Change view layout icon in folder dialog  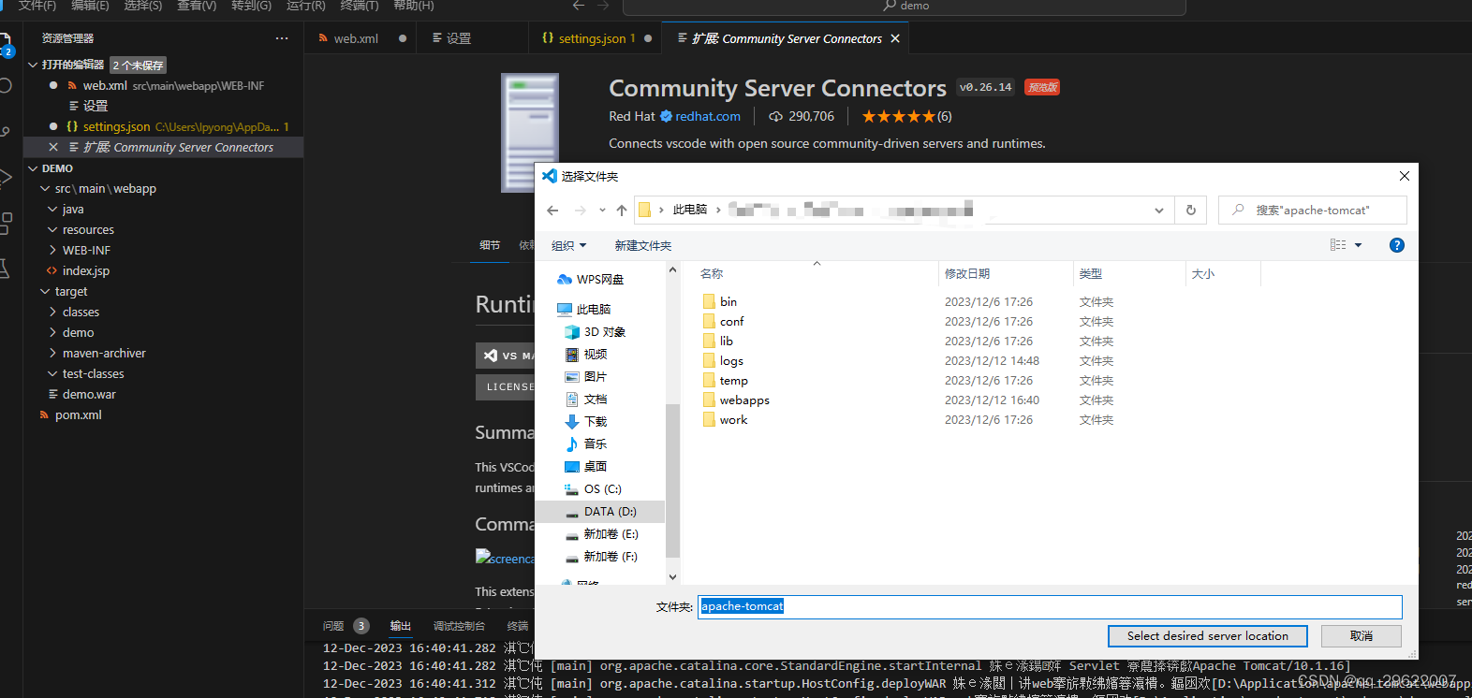coord(1338,245)
